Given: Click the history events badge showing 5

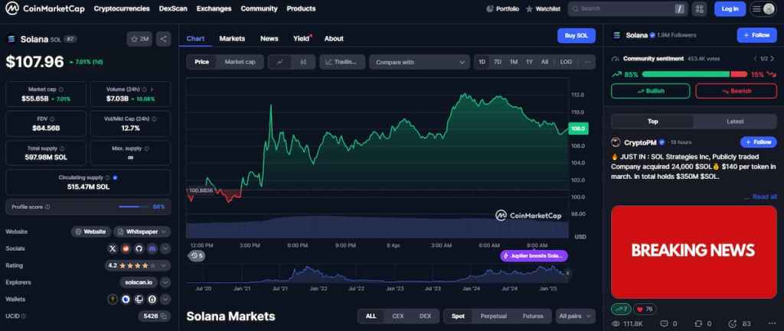Looking at the screenshot, I should tap(197, 255).
